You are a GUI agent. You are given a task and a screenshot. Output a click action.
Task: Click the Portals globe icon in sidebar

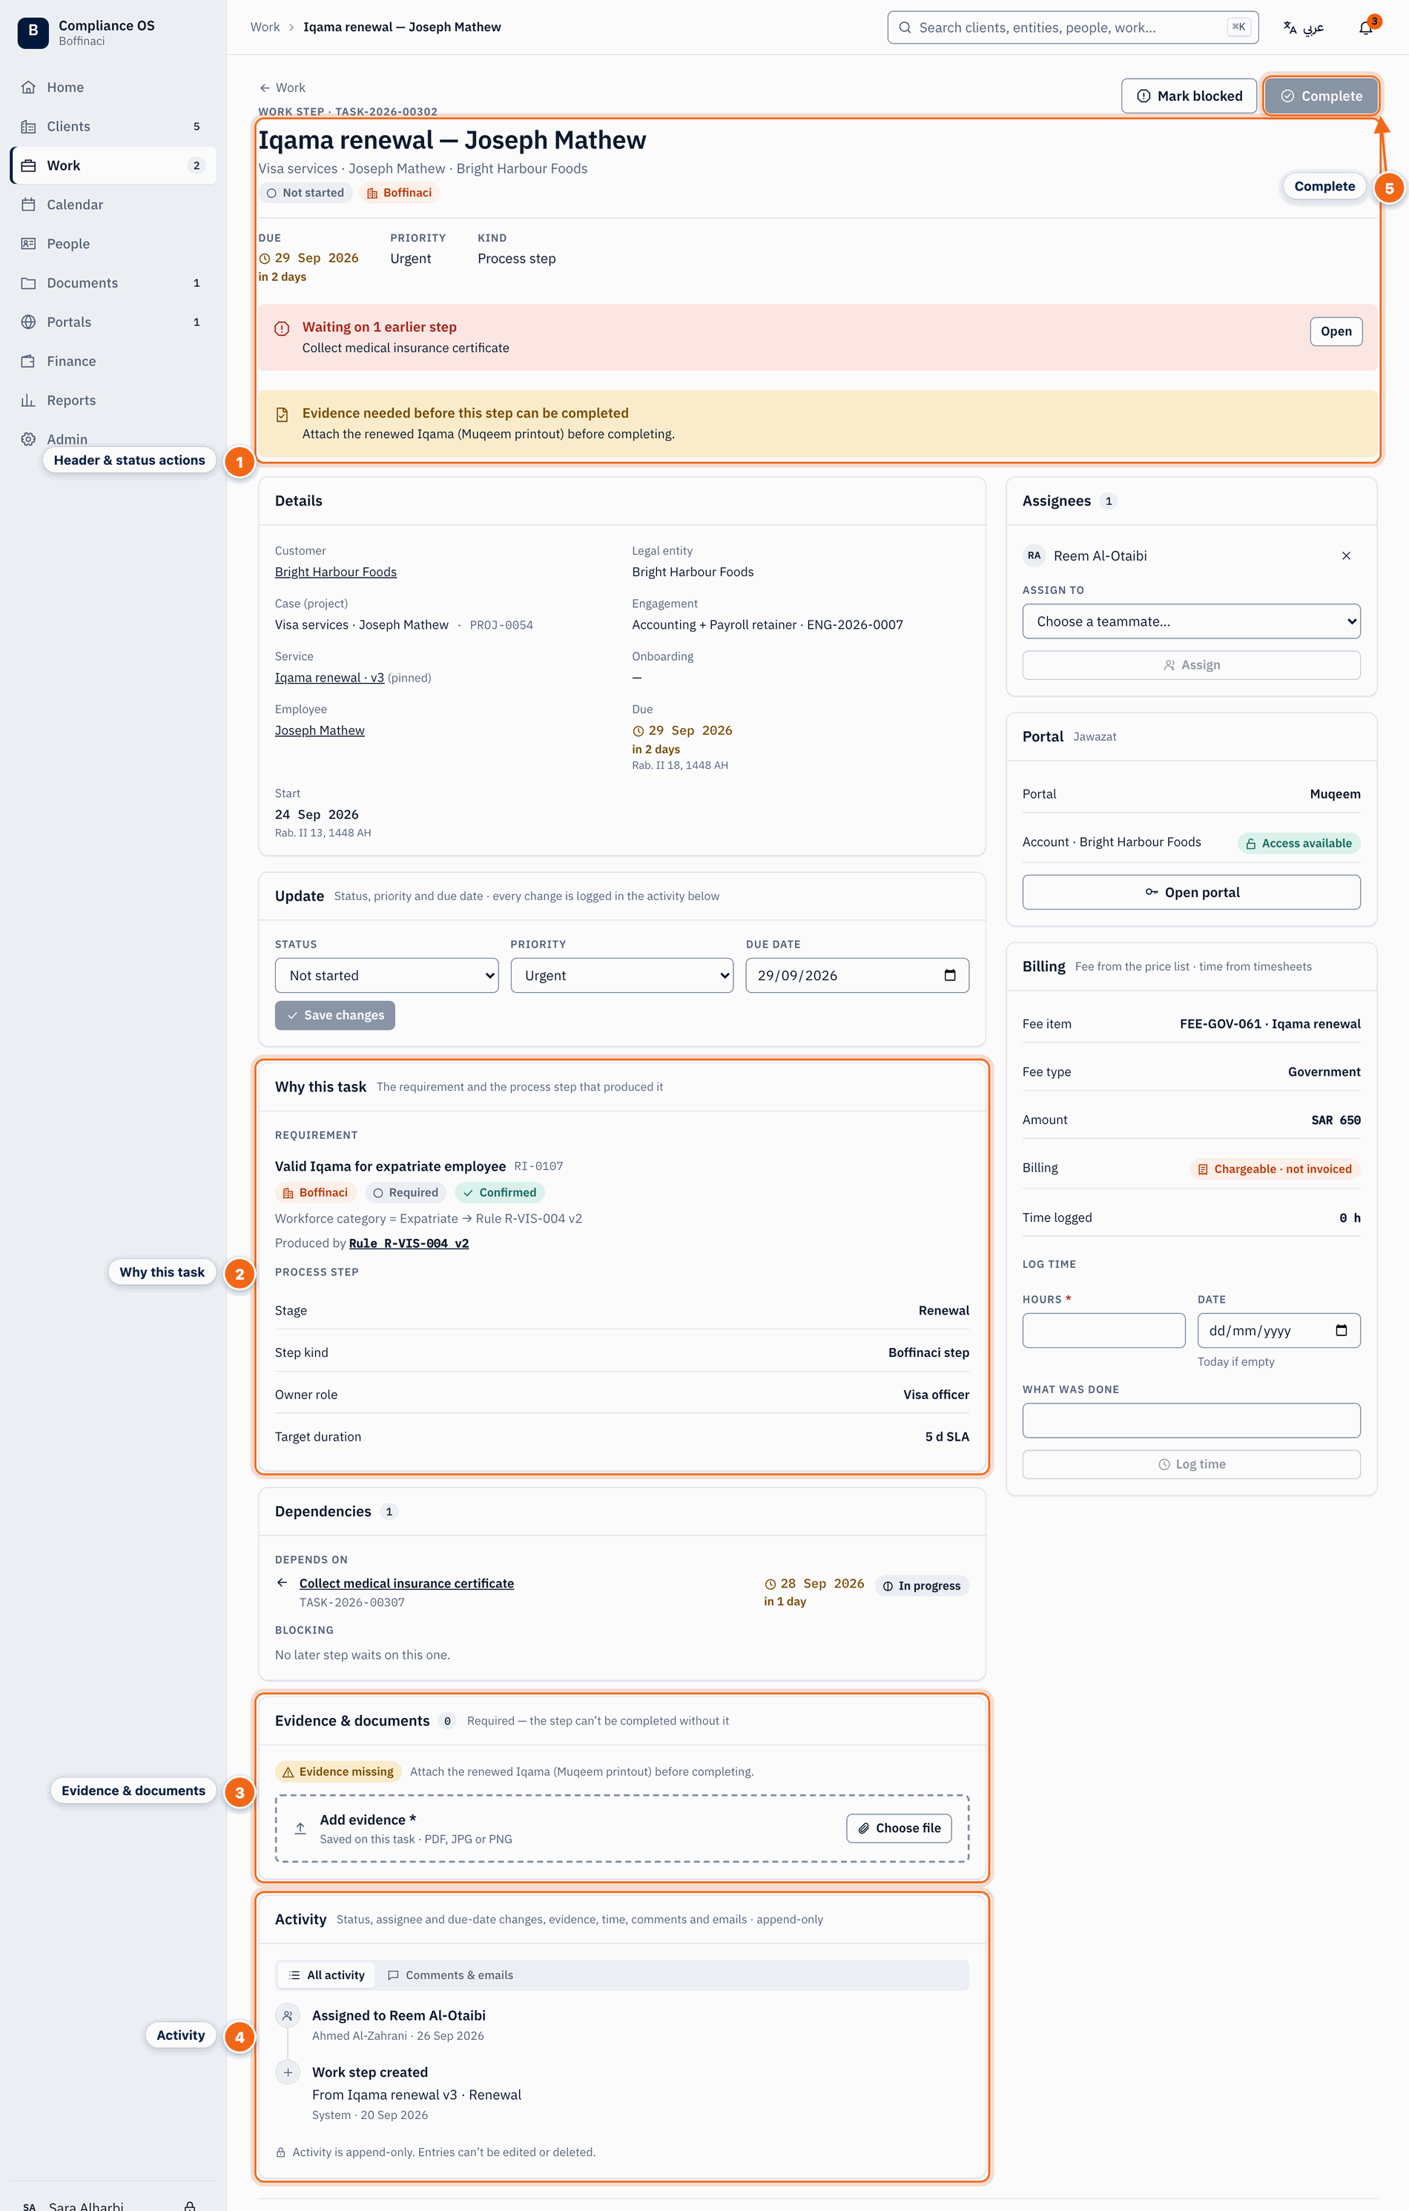coord(28,323)
